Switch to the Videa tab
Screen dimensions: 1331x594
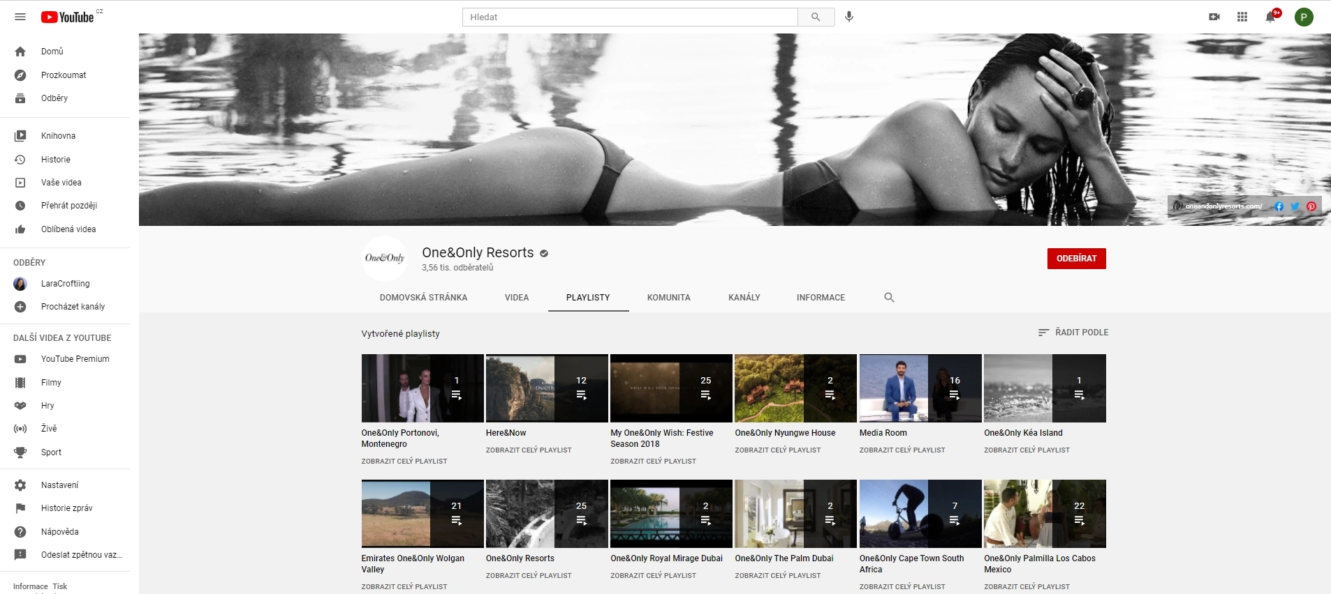click(517, 298)
